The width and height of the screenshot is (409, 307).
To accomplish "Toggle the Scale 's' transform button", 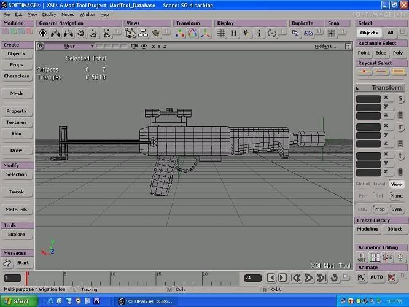I will (401, 99).
